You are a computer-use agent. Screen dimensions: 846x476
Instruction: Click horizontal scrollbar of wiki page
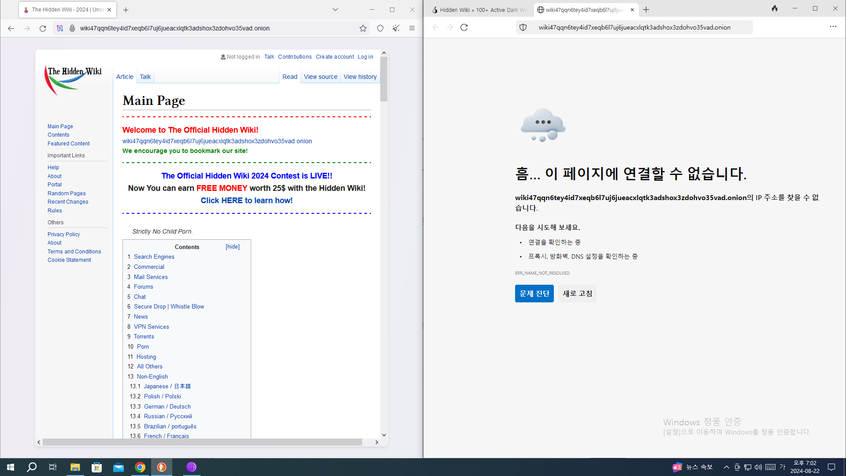point(203,442)
